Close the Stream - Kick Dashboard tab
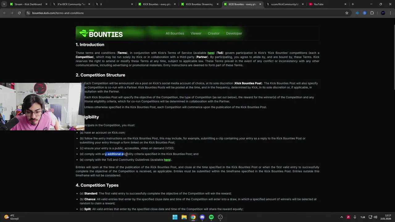The image size is (395, 222). click(47, 4)
